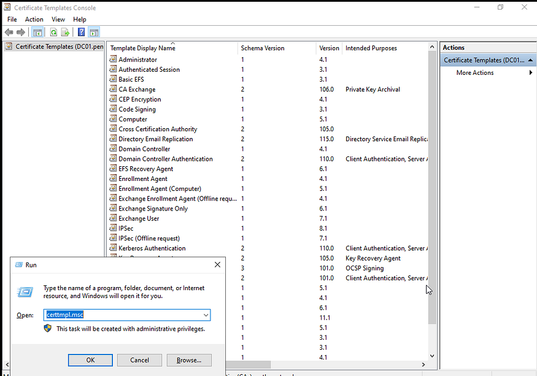Screen dimensions: 537x376
Task: Close the Run dialog with X
Action: (217, 265)
